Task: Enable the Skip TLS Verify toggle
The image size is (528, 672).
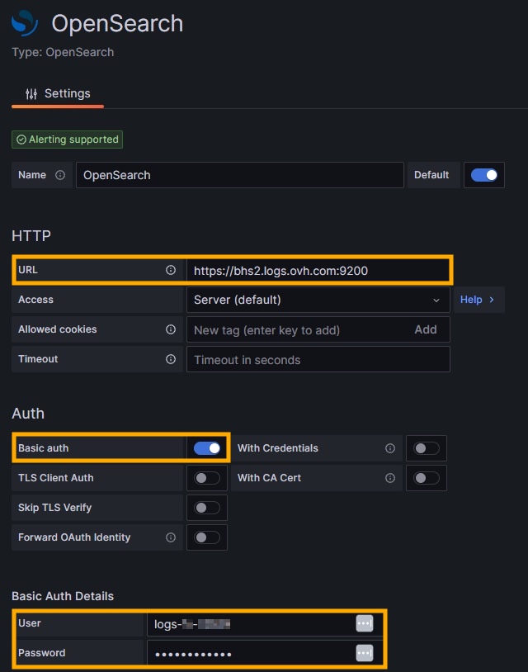Action: pyautogui.click(x=207, y=508)
